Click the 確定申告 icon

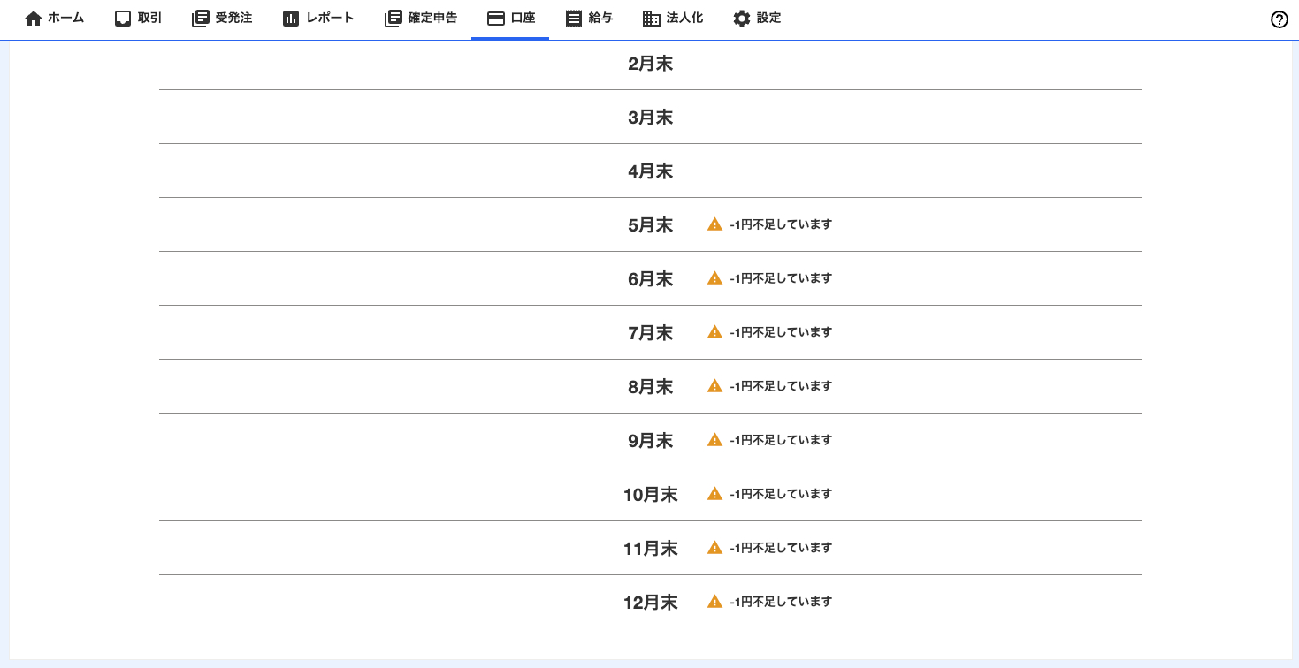tap(393, 19)
